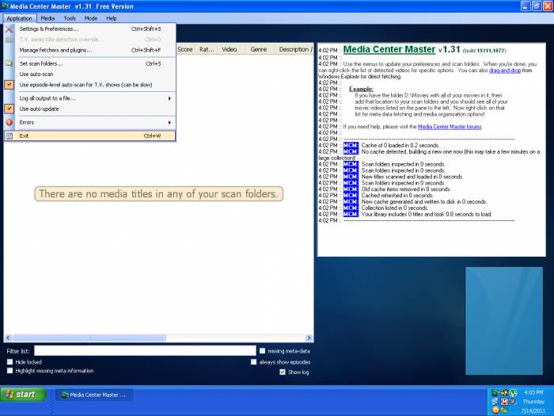Image resolution: width=554 pixels, height=416 pixels.
Task: Check the missing meta-data checkbox
Action: point(262,351)
